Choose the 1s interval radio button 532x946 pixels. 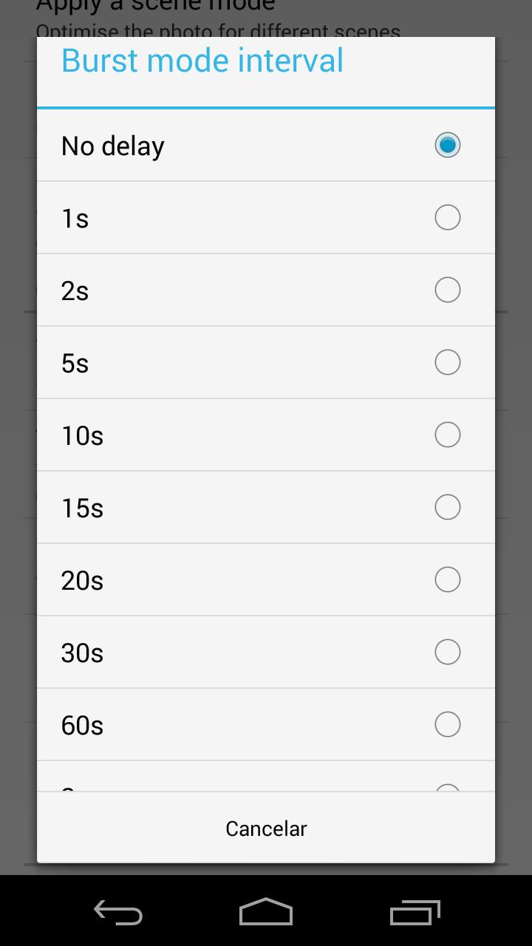tap(447, 217)
